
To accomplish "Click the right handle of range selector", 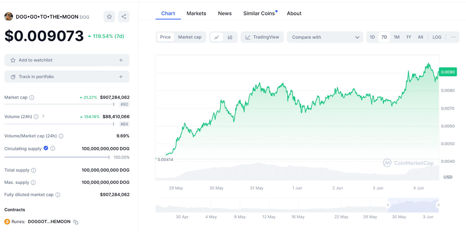I will (438, 205).
